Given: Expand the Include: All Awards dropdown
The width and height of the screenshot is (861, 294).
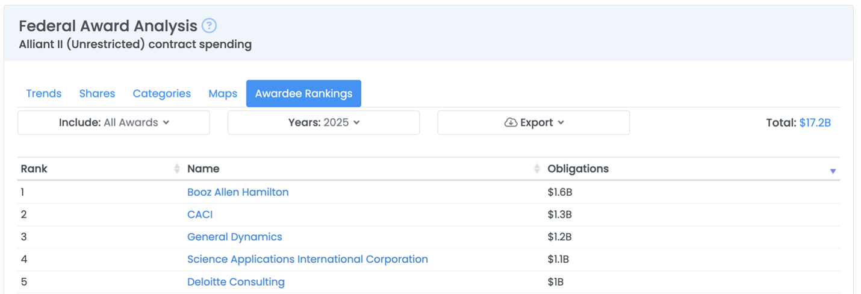Looking at the screenshot, I should point(114,122).
